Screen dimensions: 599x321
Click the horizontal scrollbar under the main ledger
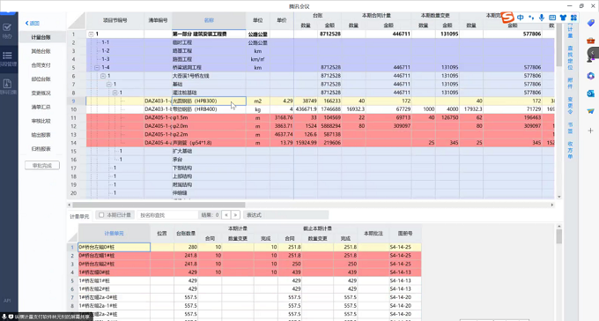pos(159,205)
